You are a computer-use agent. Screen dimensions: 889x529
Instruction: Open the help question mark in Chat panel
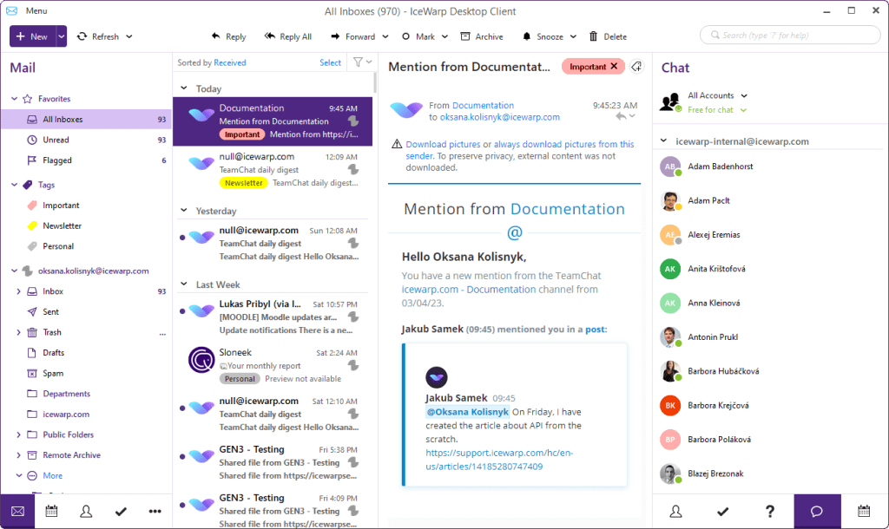769,512
